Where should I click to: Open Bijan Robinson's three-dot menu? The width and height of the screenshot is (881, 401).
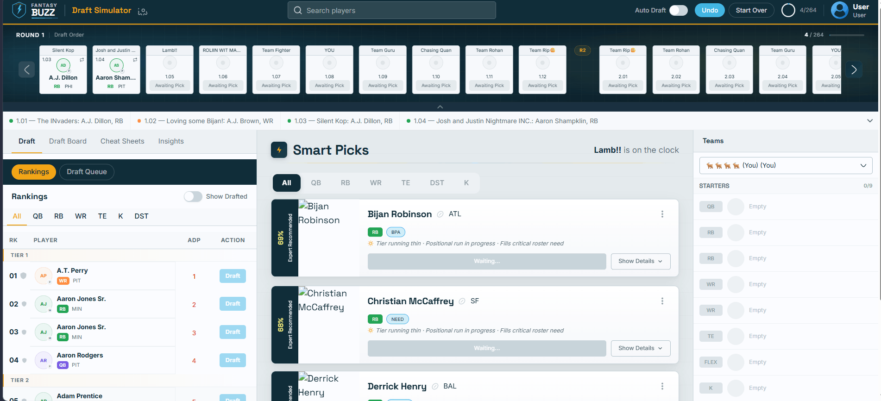tap(662, 214)
